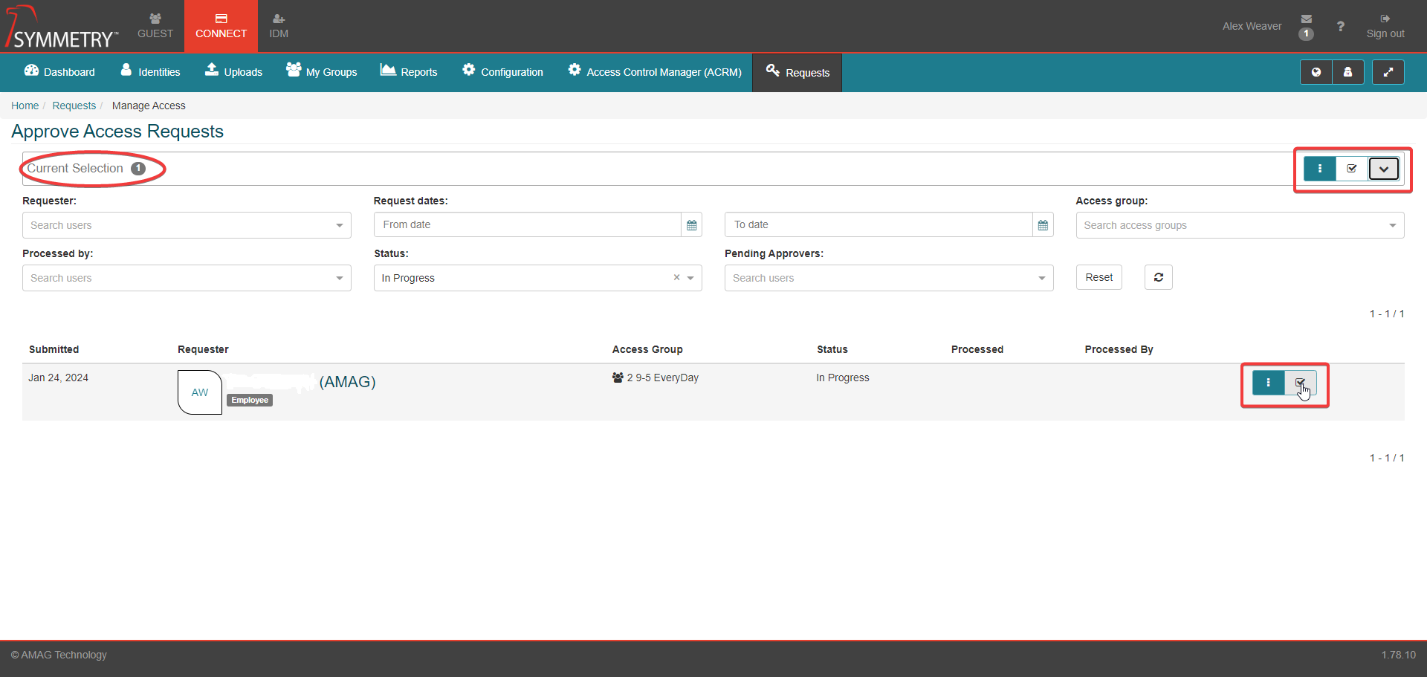
Task: Click the AW avatar thumbnail
Action: (x=200, y=392)
